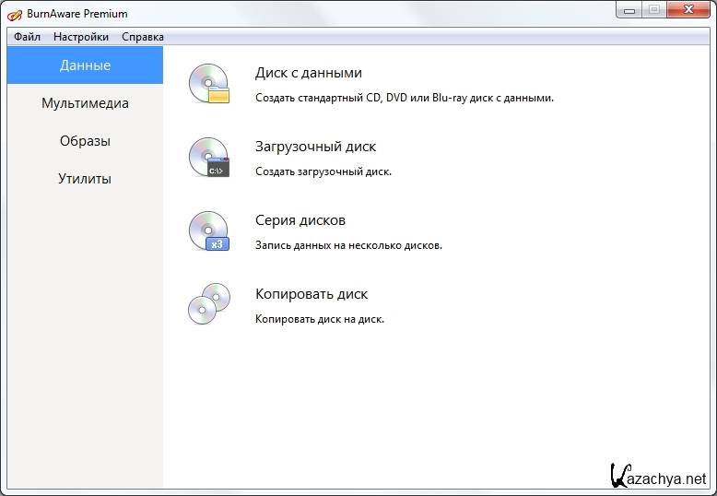Select the Данные sidebar tab
Screen dimensions: 717x496
[x=85, y=65]
